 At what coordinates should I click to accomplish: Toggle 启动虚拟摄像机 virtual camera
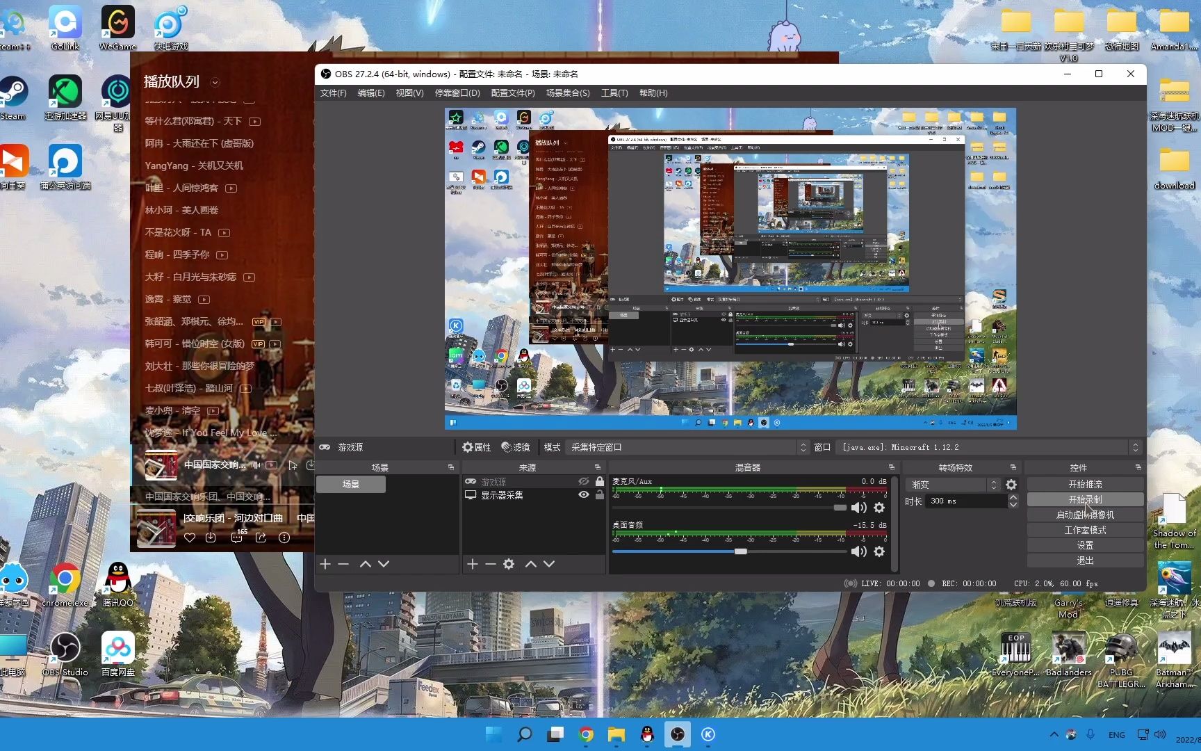pos(1085,515)
